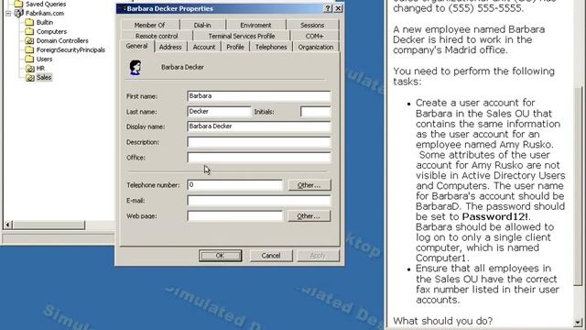This screenshot has height=330, width=586.
Task: Open the Account tab
Action: coord(204,47)
